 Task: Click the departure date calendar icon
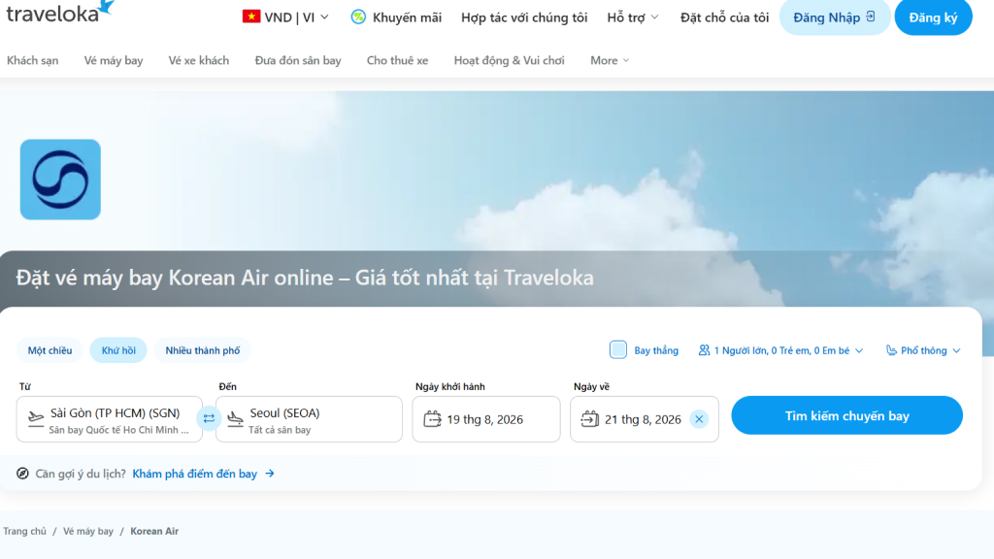432,419
